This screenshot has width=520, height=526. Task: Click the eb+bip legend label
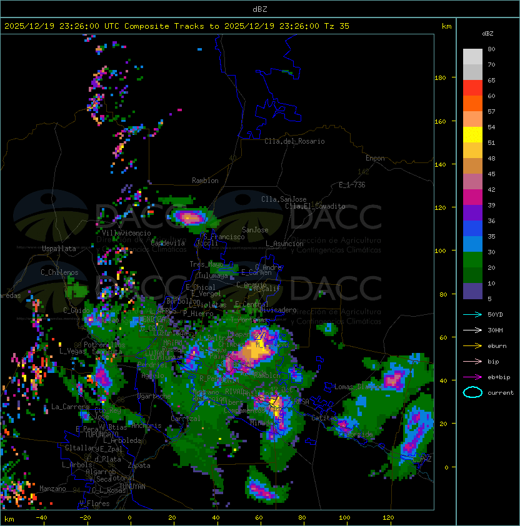[499, 377]
